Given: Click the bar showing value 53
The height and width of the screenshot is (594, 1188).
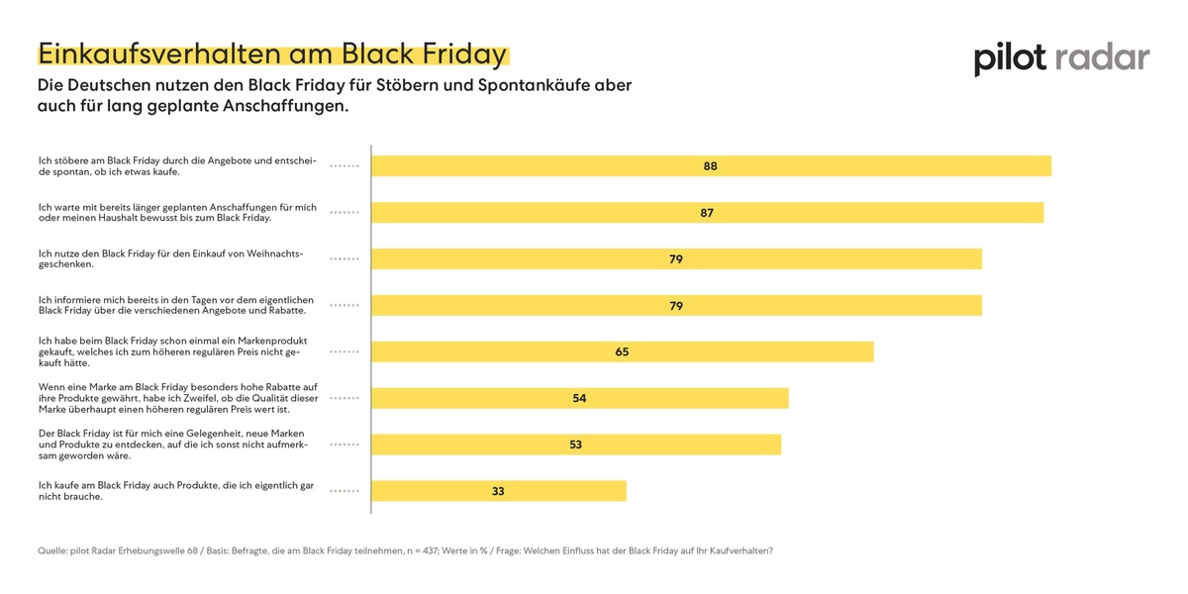Looking at the screenshot, I should click(576, 445).
